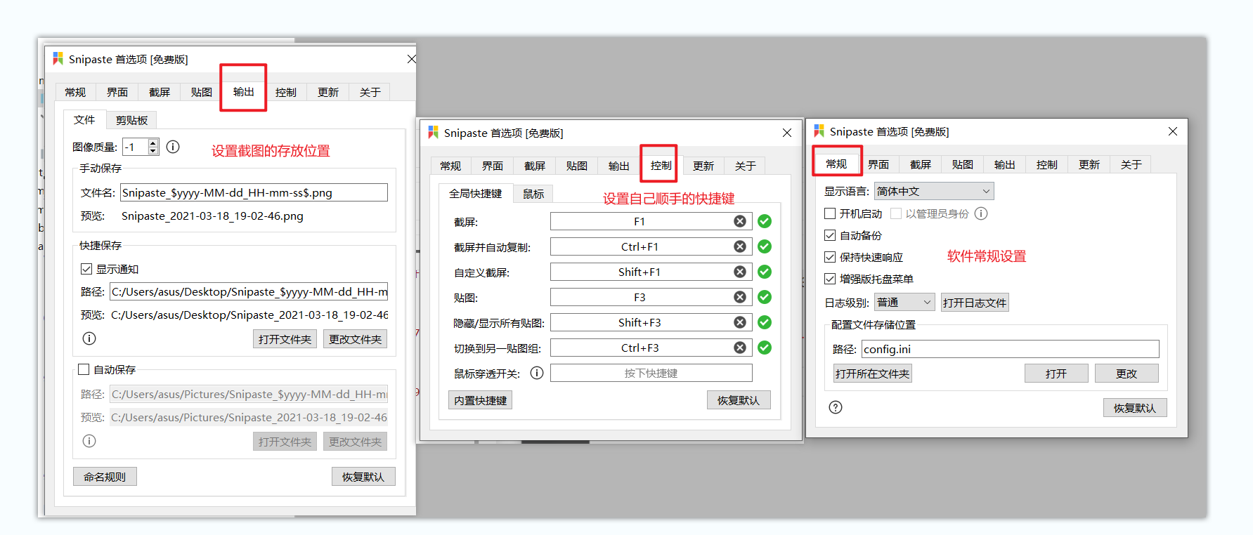
Task: Switch to 剪贴板 sub-tab
Action: click(x=132, y=120)
